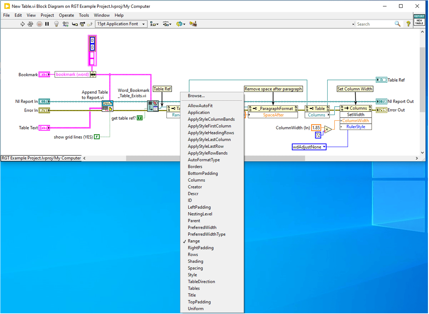This screenshot has width=429, height=314.
Task: Open the Operate menu
Action: tap(66, 15)
